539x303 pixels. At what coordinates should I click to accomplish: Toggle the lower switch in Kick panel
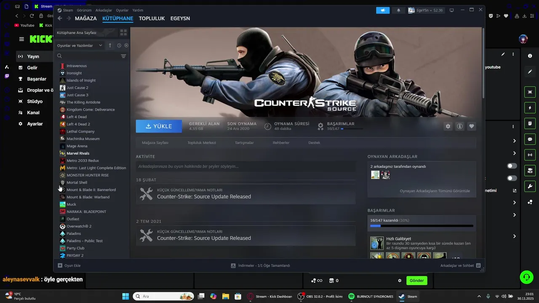(x=512, y=178)
